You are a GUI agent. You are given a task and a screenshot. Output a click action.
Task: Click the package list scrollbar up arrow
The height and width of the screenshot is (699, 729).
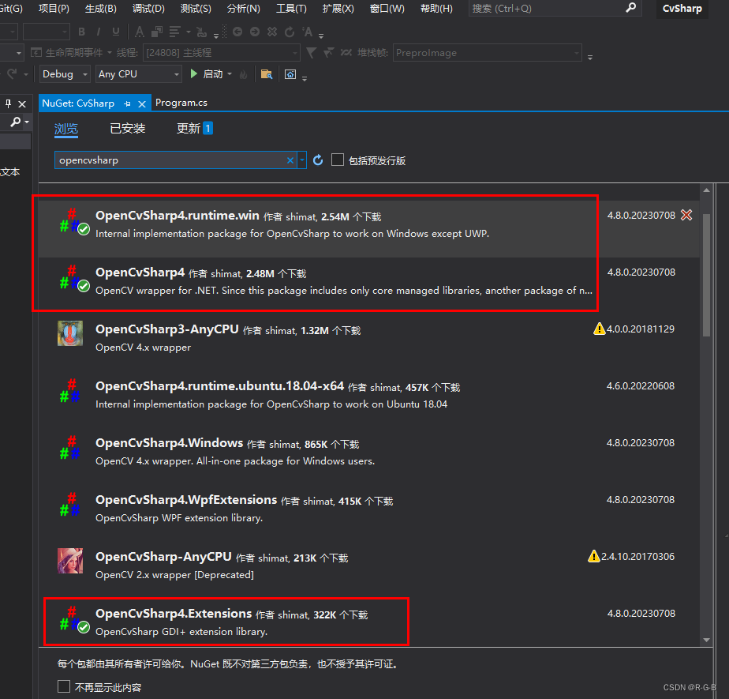(x=707, y=190)
